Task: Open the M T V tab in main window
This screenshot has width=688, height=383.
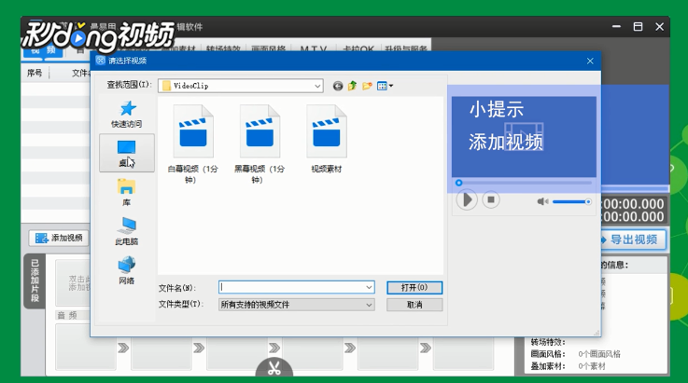Action: (314, 48)
